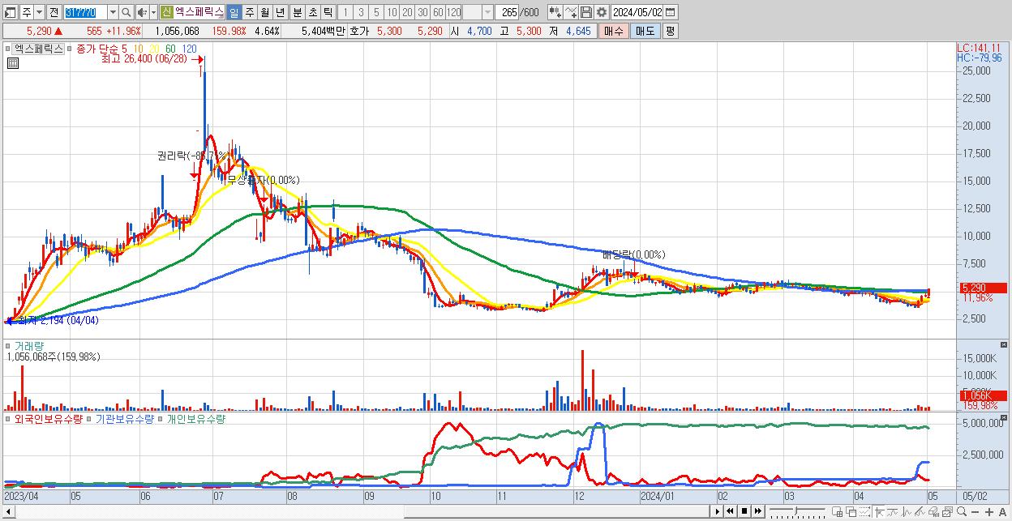The image size is (1012, 521).
Task: Select the 년 yearly period
Action: pos(280,12)
